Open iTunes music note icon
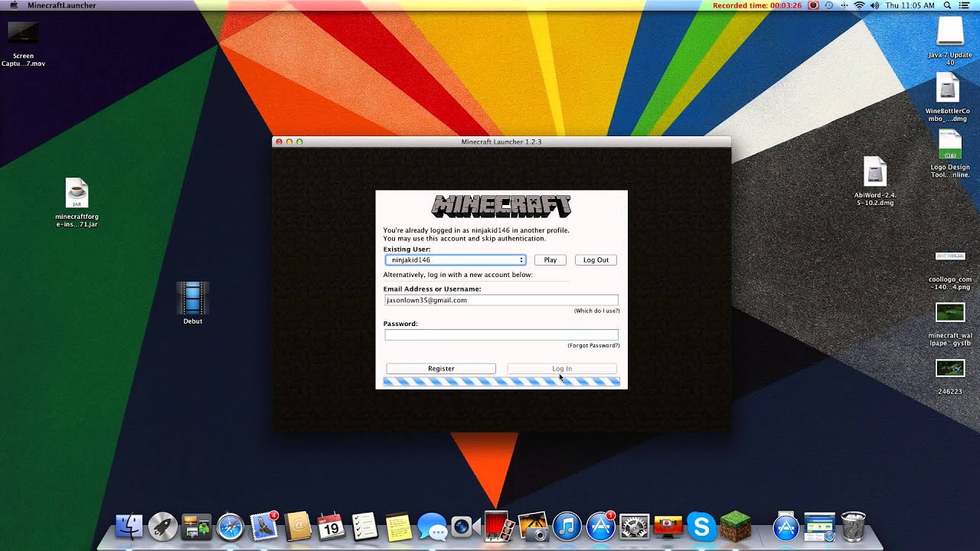This screenshot has height=551, width=980. [x=567, y=527]
